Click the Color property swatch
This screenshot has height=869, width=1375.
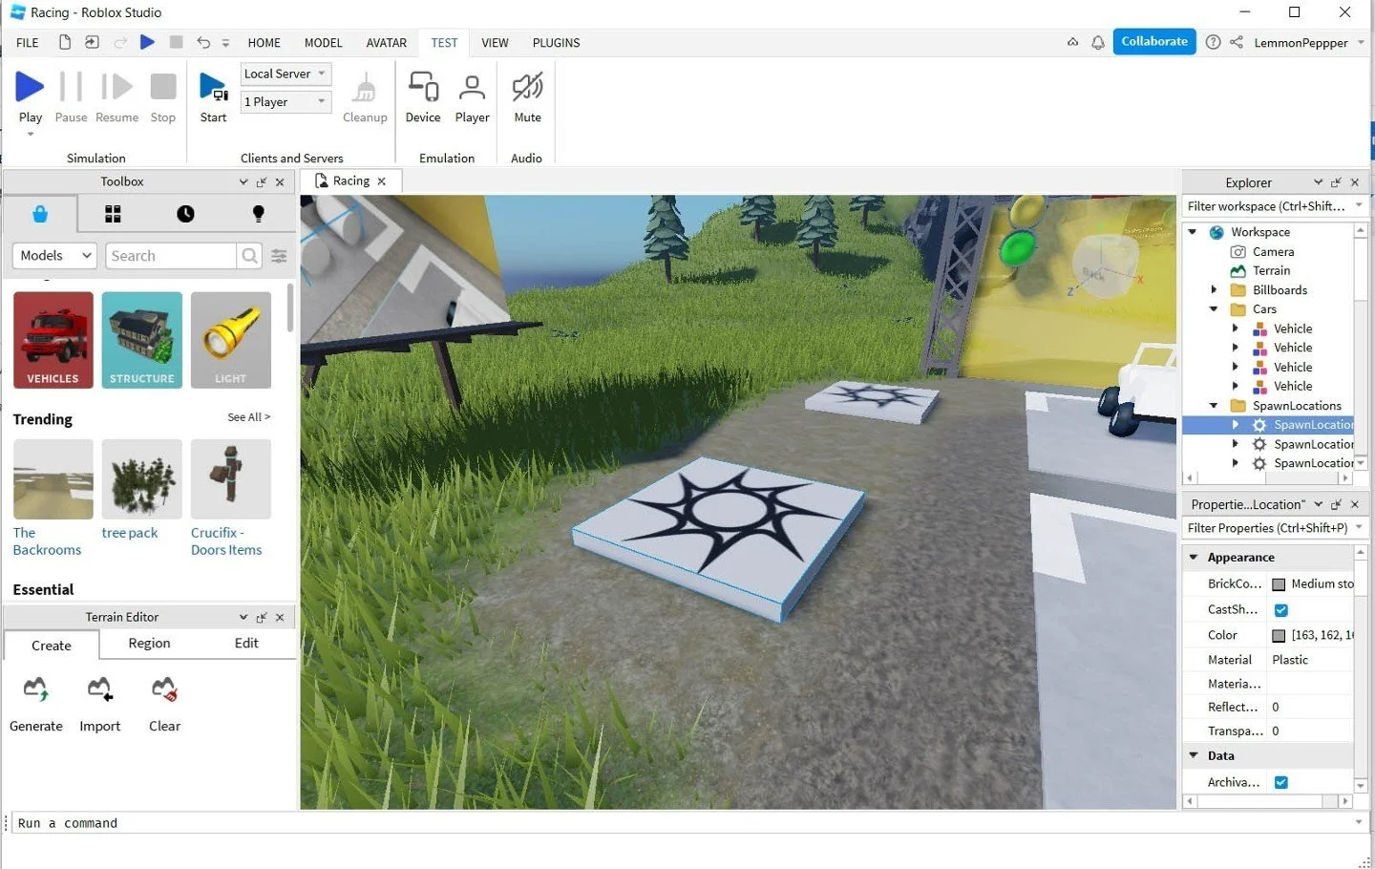tap(1279, 636)
